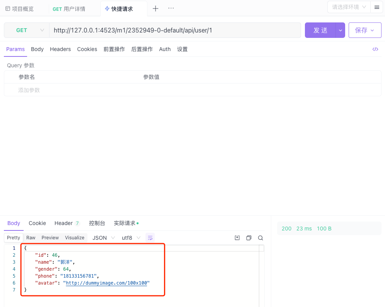Click the 添加参数 row to add a parameter
The height and width of the screenshot is (307, 385).
(x=29, y=90)
